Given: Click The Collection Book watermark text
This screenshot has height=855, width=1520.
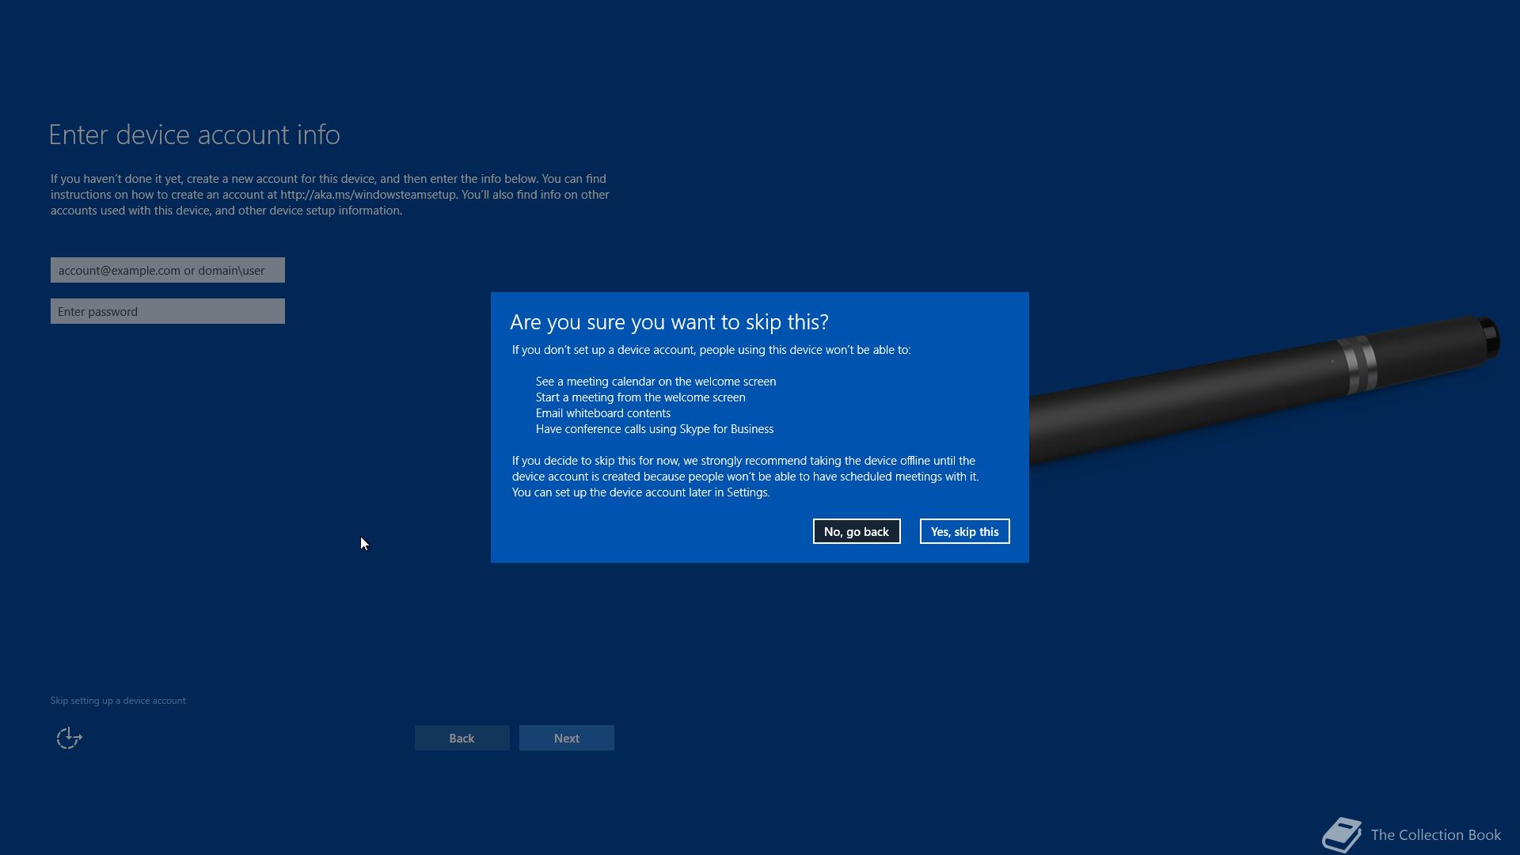Looking at the screenshot, I should (1435, 835).
